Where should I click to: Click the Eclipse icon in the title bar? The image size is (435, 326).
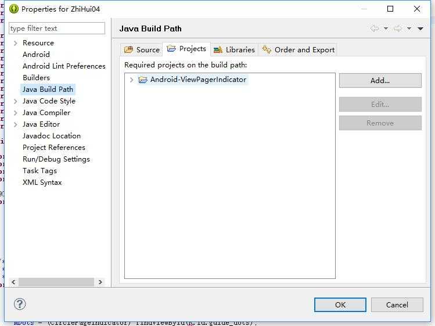coord(13,9)
